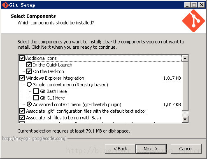Screen dimensions: 207x159
Task: Uncheck Windows Explorer integration
Action: [x=22, y=78]
